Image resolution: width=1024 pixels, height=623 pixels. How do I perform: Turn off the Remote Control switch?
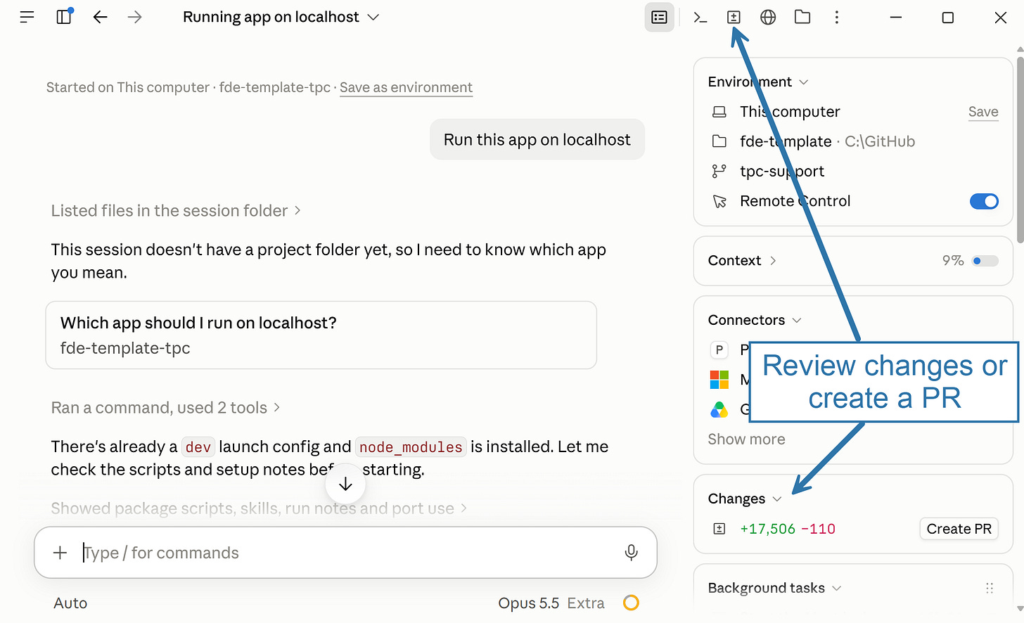pyautogui.click(x=984, y=201)
